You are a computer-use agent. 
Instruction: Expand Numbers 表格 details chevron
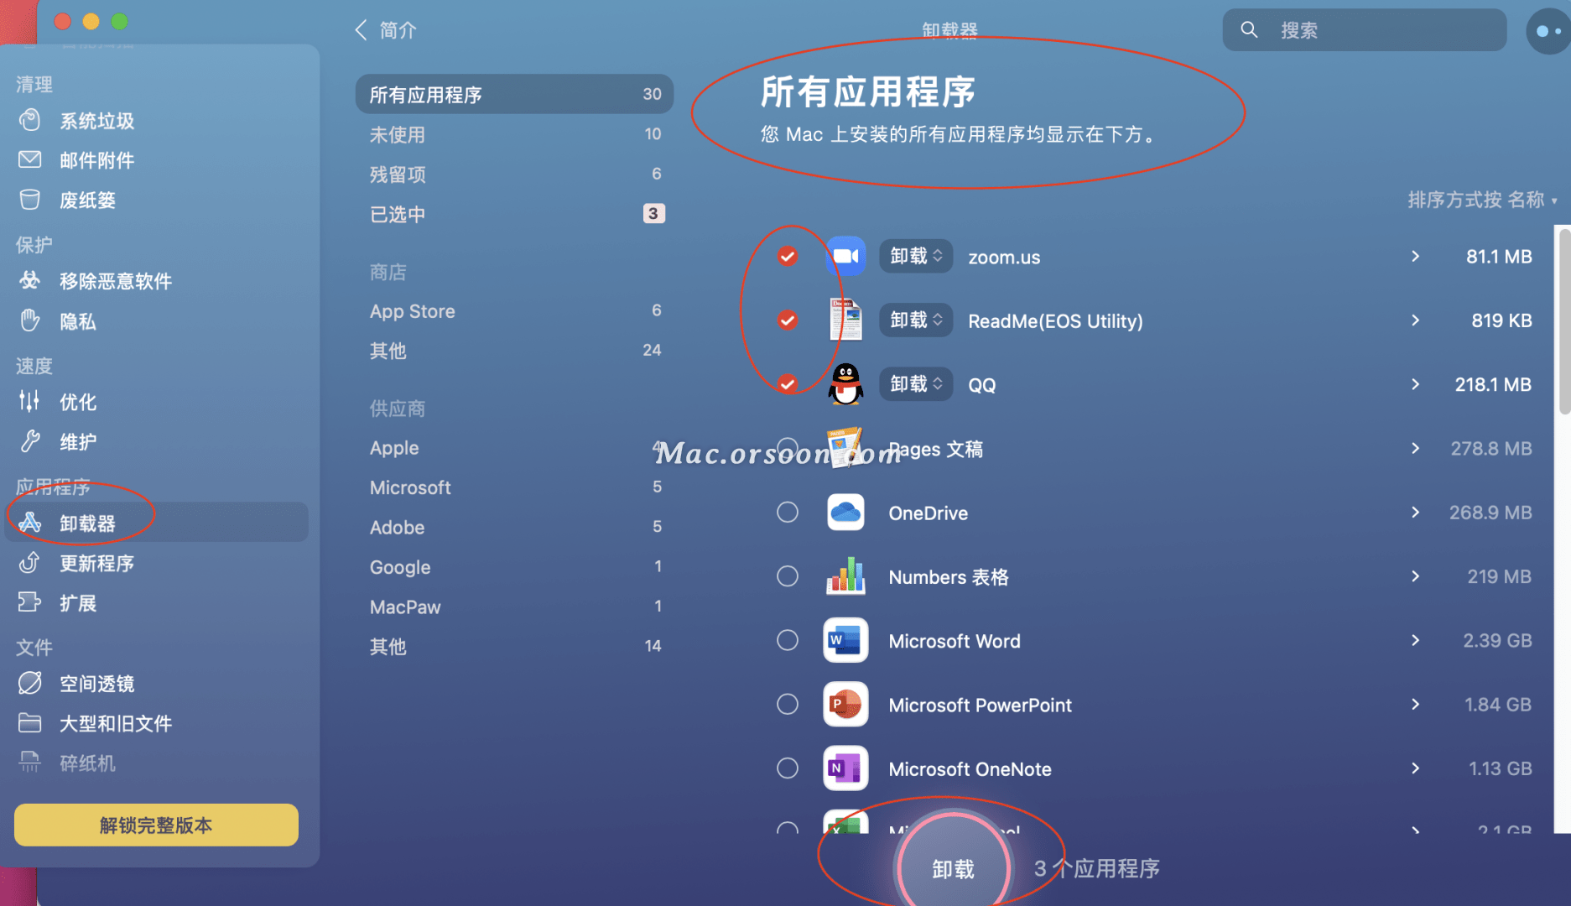[1415, 576]
